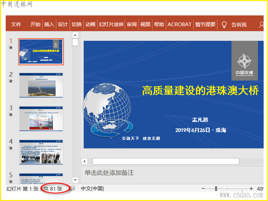Click the animation star under slide 3
268x201 pixels.
11,115
